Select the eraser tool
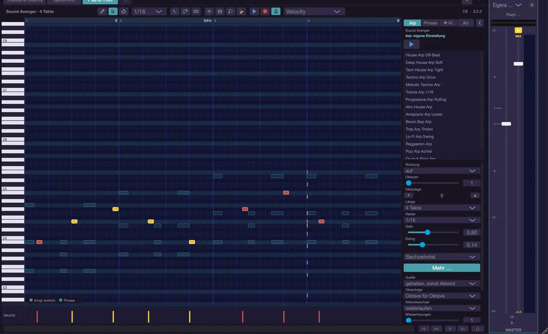Viewport: 548px width, 334px height. click(x=123, y=11)
